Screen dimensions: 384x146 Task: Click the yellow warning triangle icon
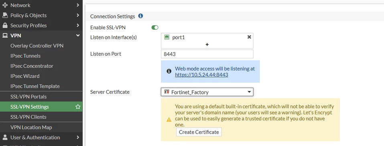169,120
